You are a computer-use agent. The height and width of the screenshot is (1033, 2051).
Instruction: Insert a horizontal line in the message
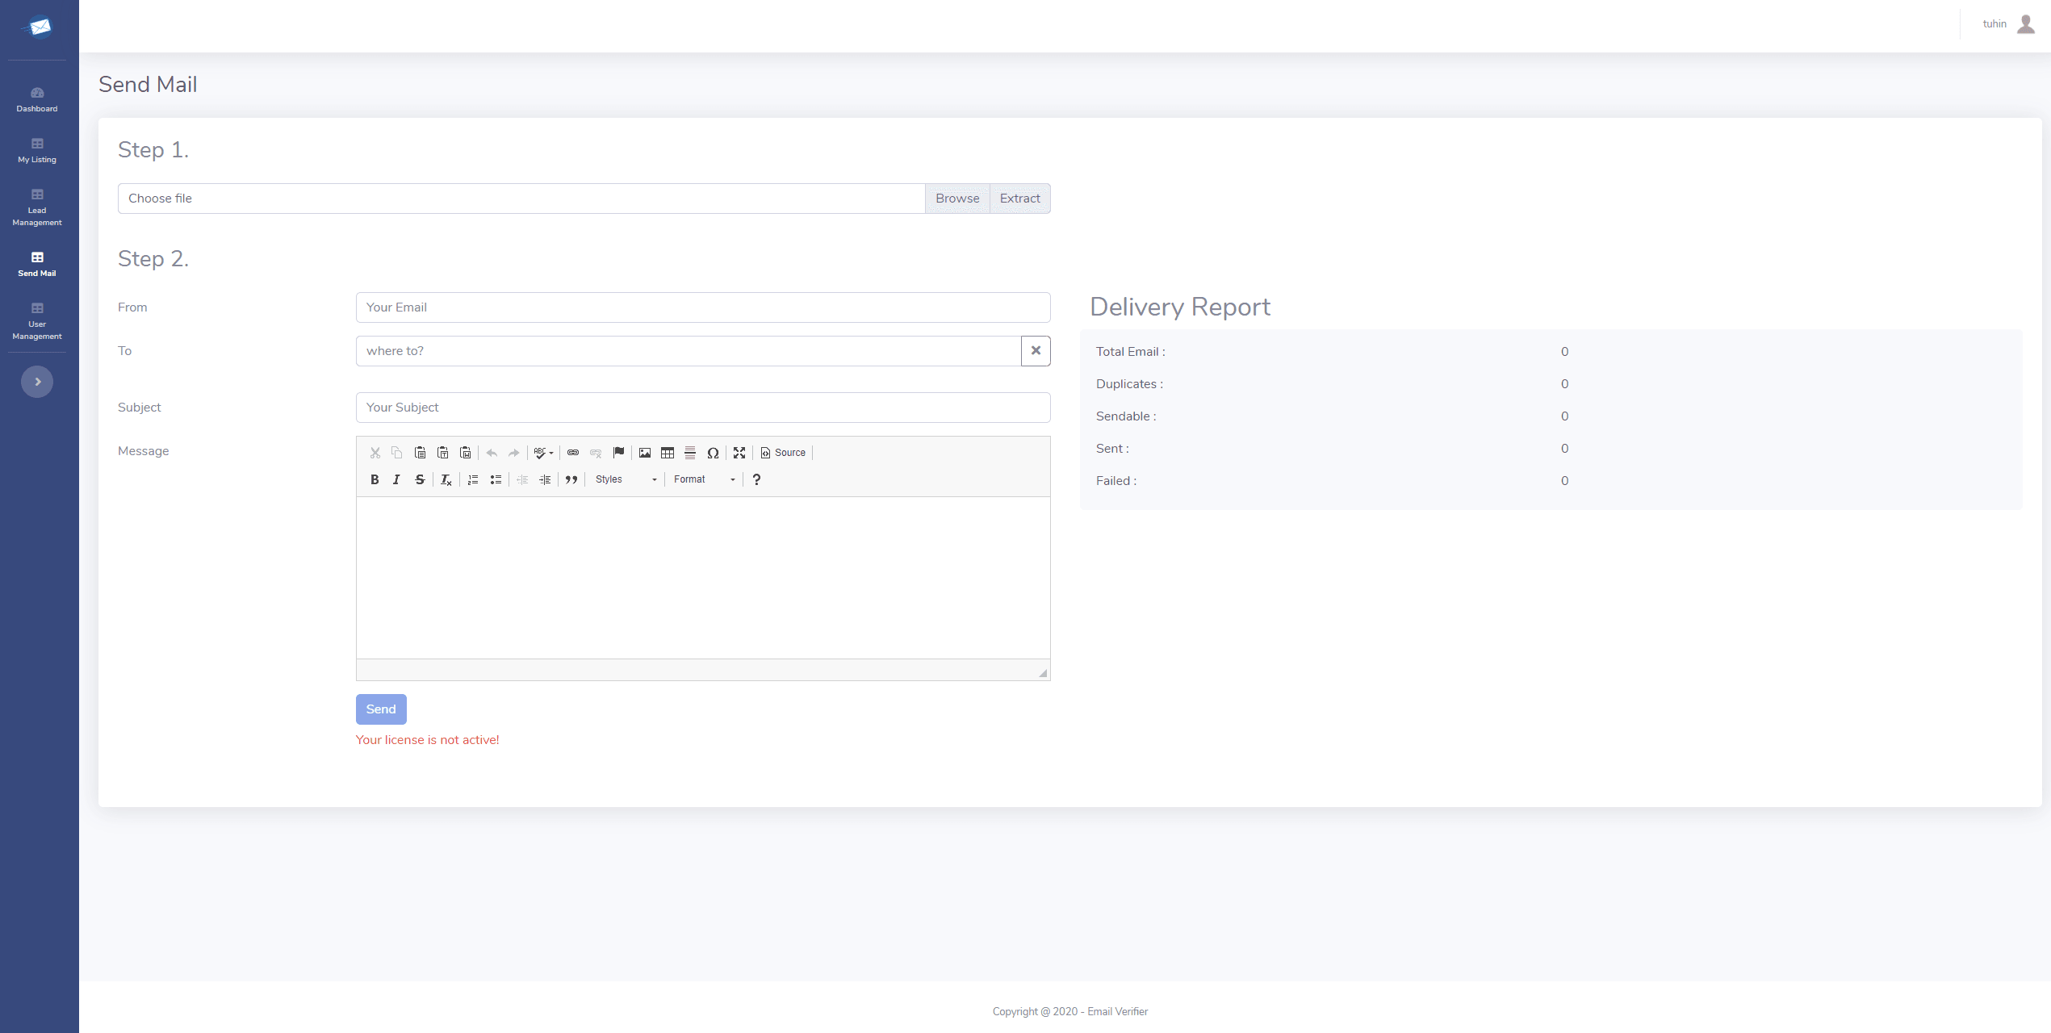690,453
